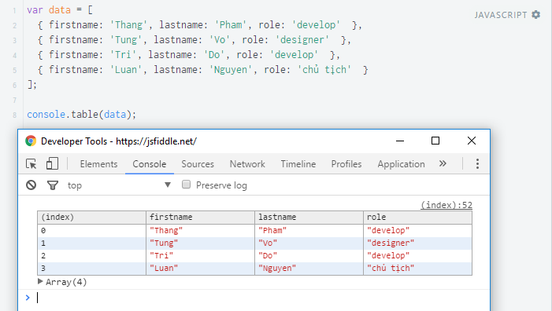Go to the Network tab
The image size is (552, 311).
247,164
